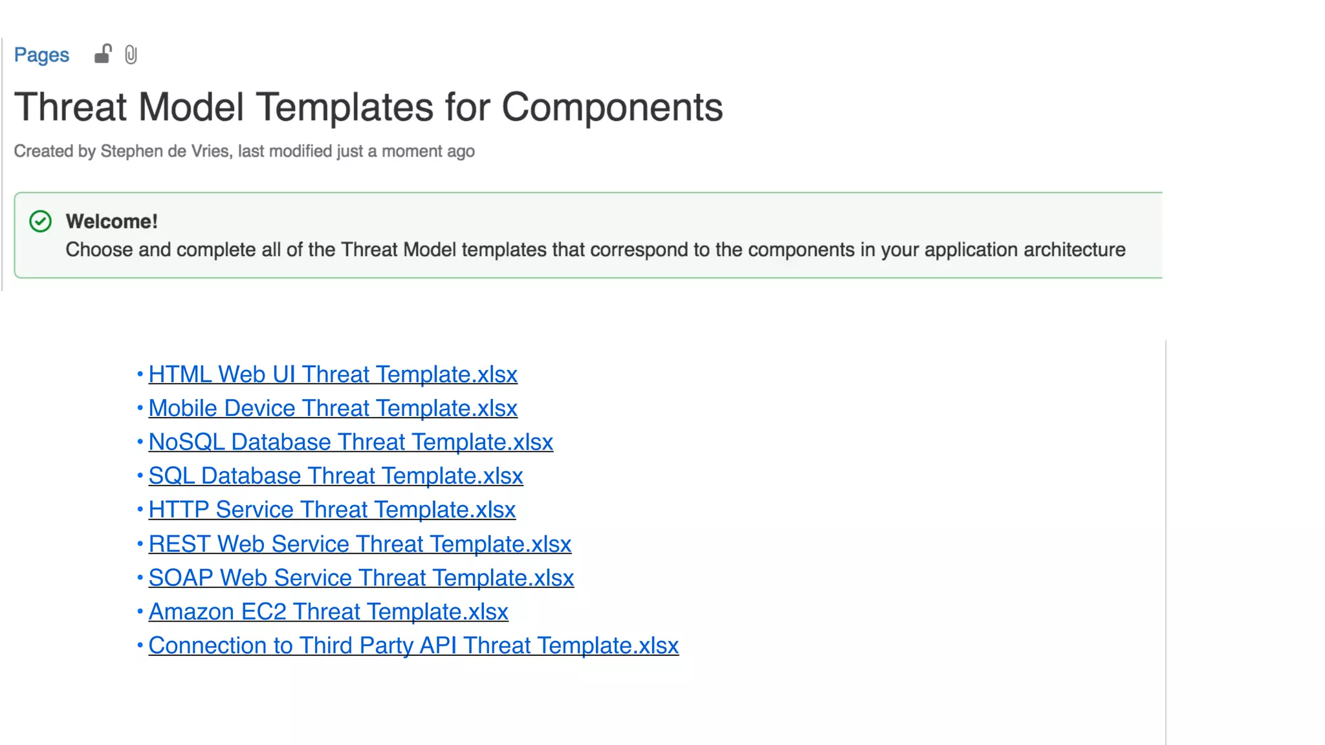Click bullet before Amazon EC2 template
This screenshot has width=1325, height=745.
[x=140, y=611]
